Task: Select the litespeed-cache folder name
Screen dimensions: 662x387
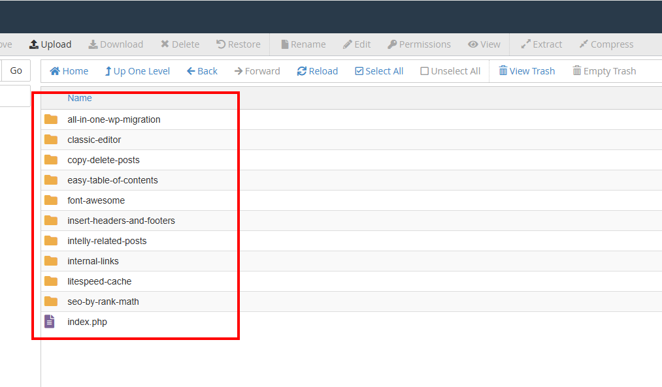Action: tap(99, 282)
